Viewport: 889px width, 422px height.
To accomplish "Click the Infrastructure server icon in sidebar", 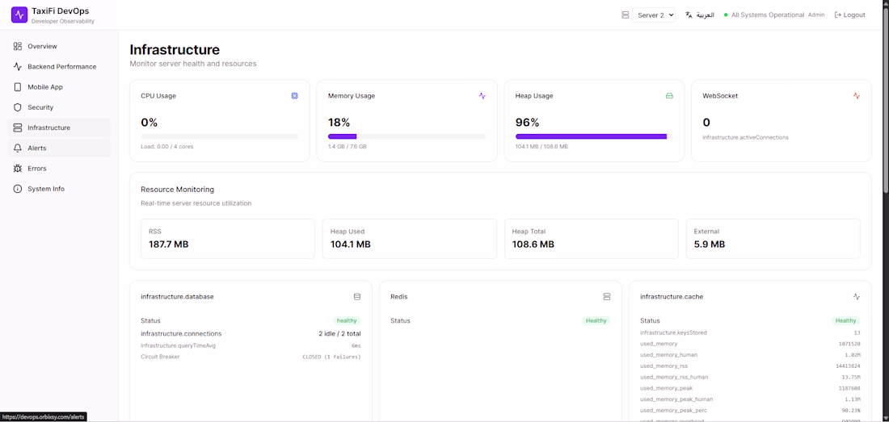I will click(18, 127).
